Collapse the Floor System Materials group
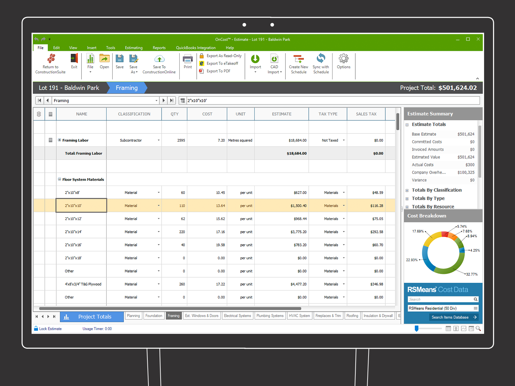The image size is (515, 386). [59, 179]
